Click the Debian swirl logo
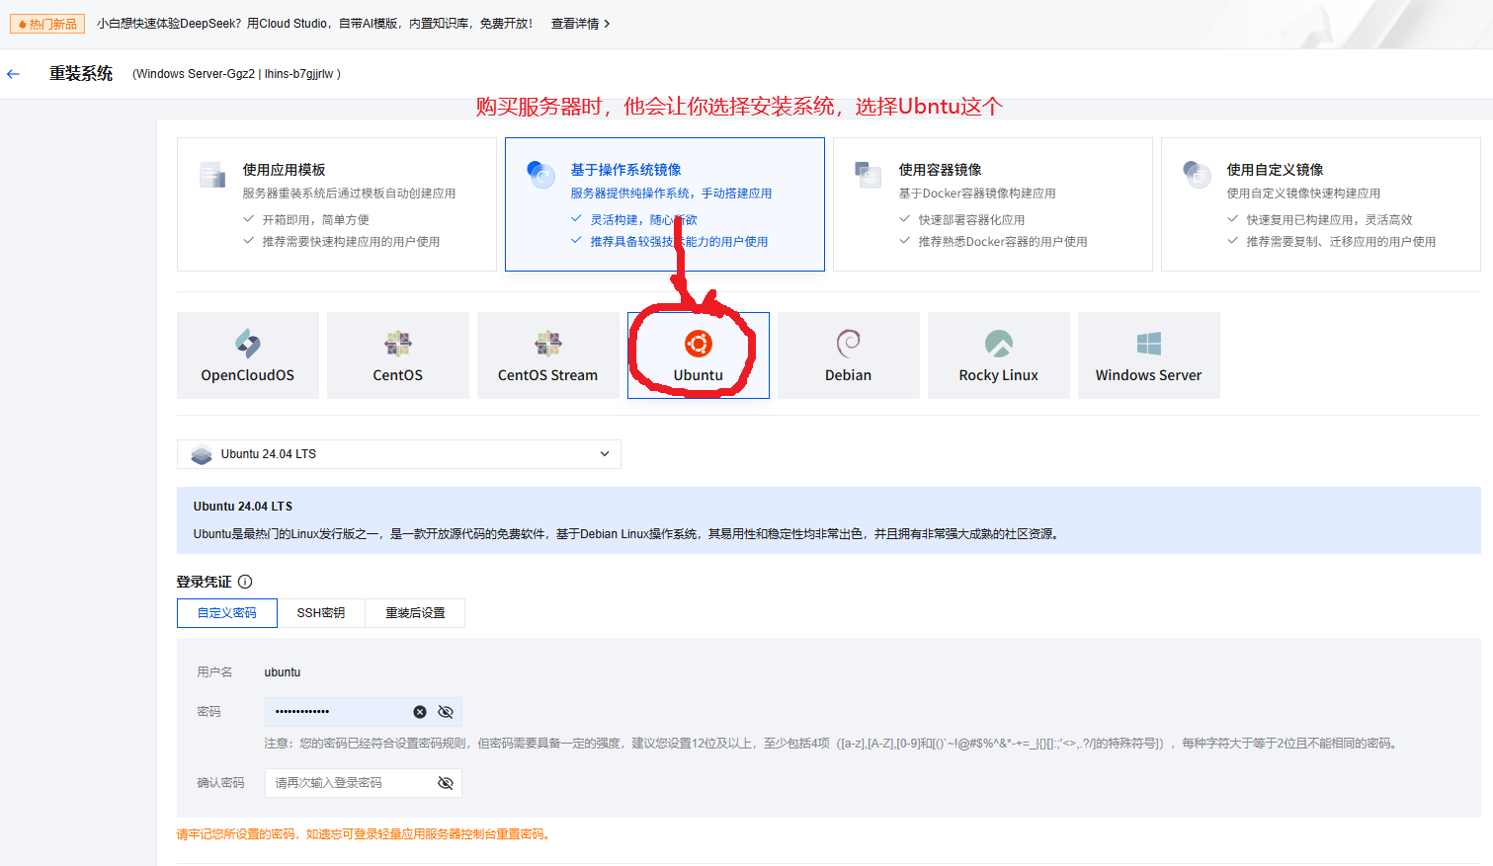The width and height of the screenshot is (1493, 866). 849,343
